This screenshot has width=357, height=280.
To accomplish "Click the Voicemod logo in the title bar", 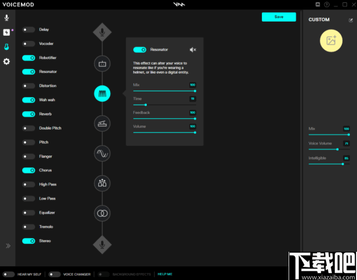I will click(179, 5).
